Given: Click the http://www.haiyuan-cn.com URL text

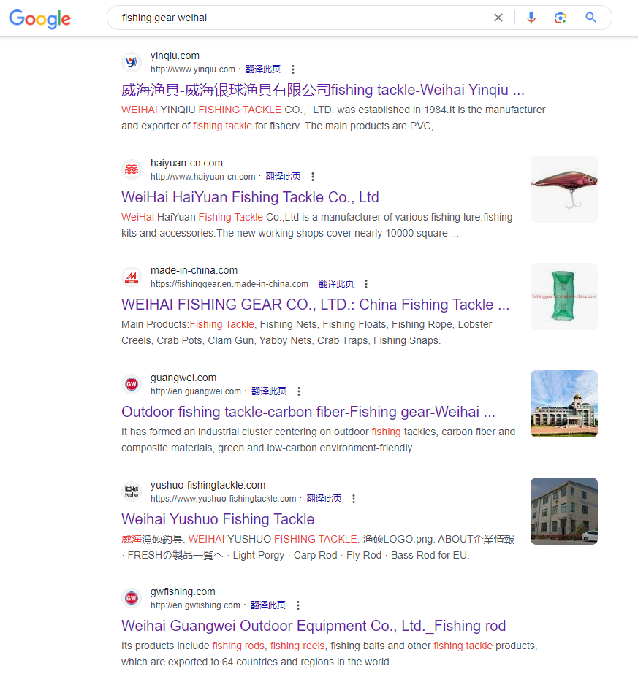Looking at the screenshot, I should click(x=202, y=177).
